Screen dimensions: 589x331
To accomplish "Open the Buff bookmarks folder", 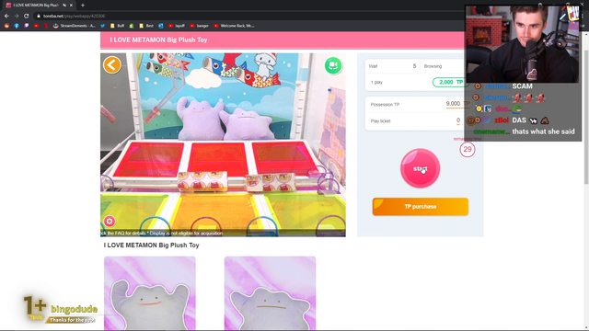I will (x=117, y=26).
